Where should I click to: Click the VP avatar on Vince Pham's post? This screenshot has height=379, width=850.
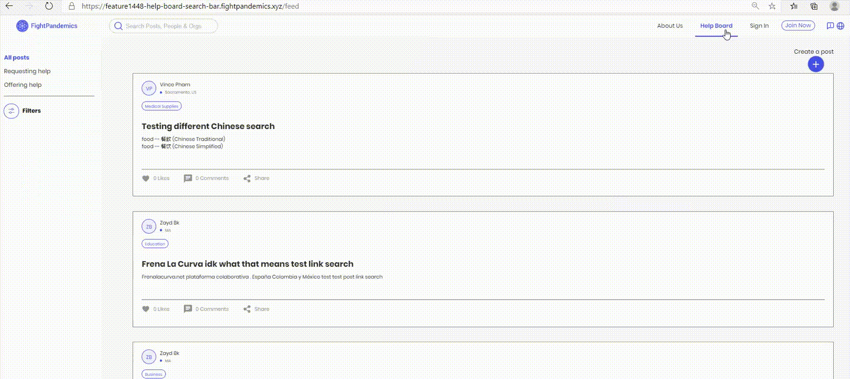[x=149, y=88]
